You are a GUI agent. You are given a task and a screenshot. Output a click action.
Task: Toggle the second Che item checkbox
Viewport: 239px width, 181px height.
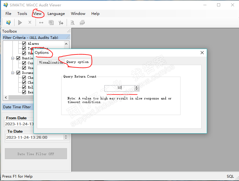pos(24,82)
